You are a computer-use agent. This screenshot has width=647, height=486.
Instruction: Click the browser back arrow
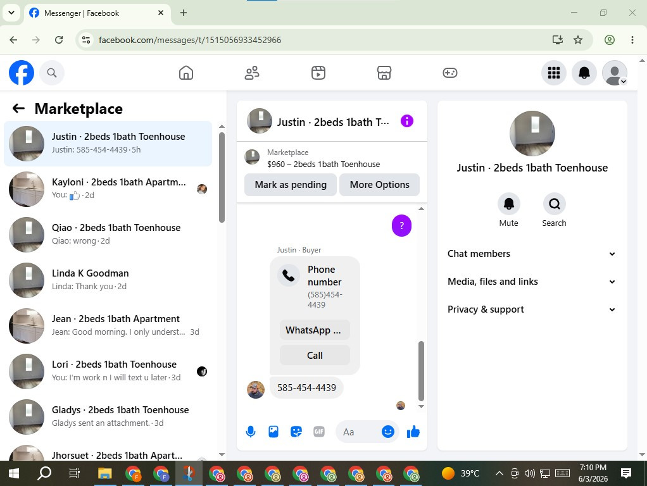click(13, 40)
